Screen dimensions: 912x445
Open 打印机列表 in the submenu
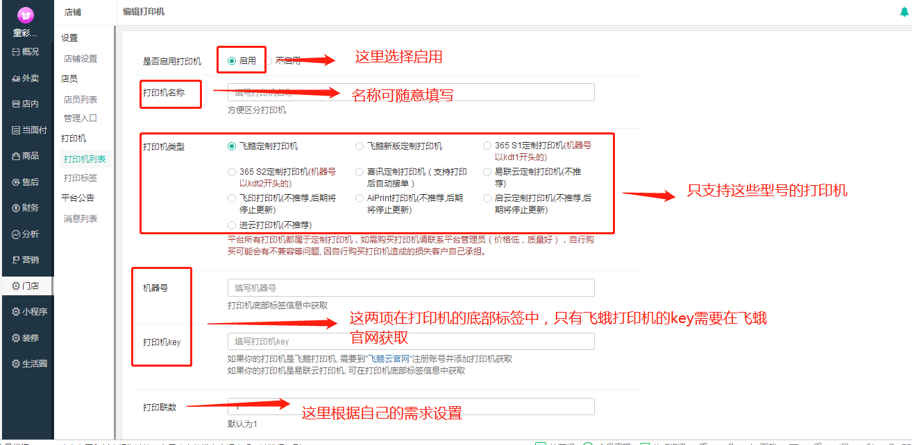[85, 159]
